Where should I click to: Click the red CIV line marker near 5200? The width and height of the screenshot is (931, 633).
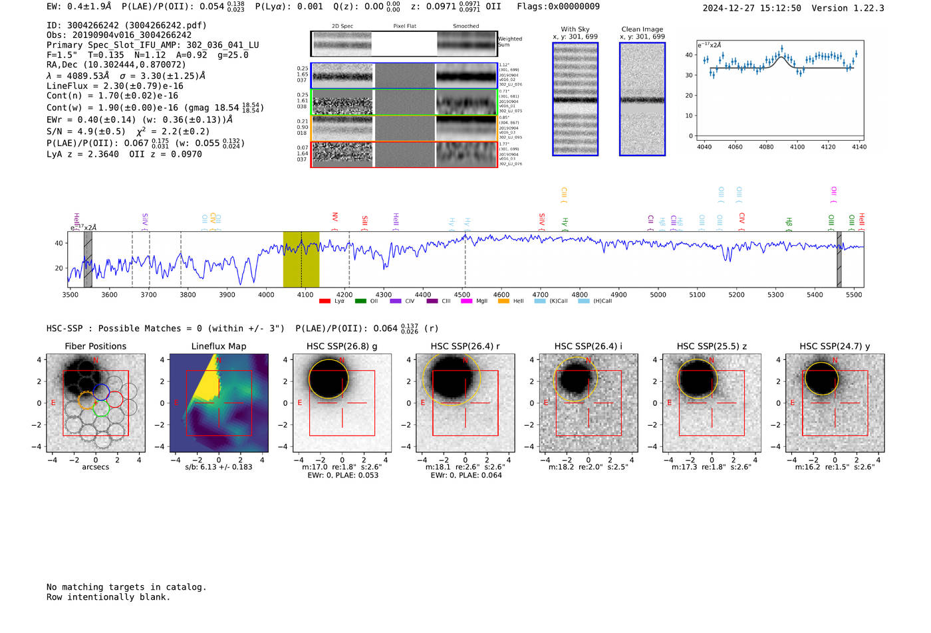pyautogui.click(x=742, y=221)
